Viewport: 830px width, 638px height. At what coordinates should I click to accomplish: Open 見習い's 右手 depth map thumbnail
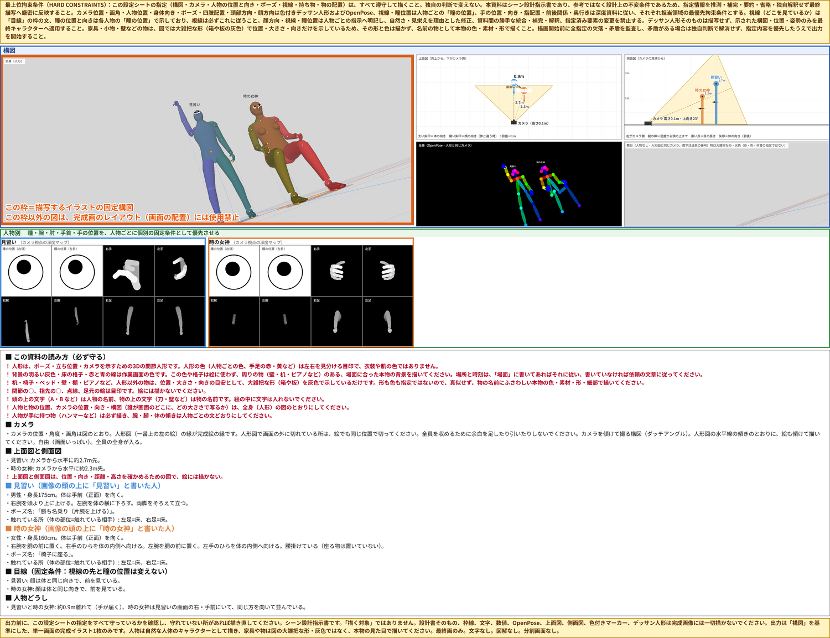pyautogui.click(x=128, y=270)
